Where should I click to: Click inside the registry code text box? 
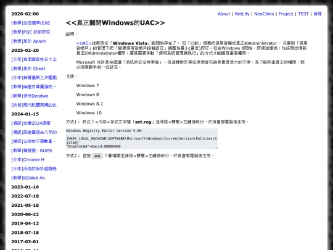coord(142,138)
